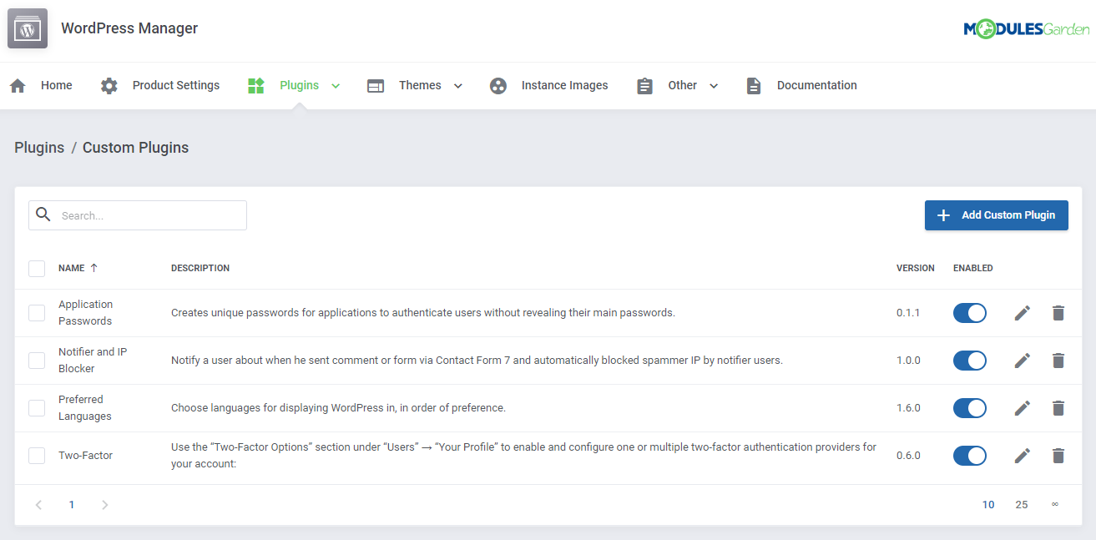Open the Documentation menu item
Viewport: 1096px width, 540px height.
click(817, 85)
